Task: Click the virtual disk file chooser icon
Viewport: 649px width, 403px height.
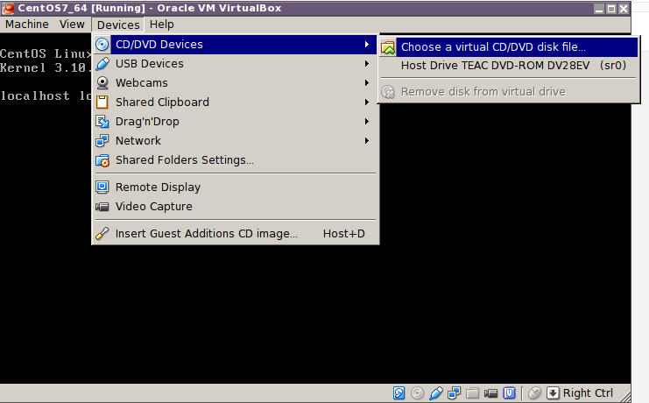Action: click(x=388, y=47)
